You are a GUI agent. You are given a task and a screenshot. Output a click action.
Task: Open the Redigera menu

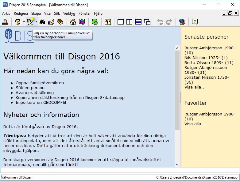21,13
